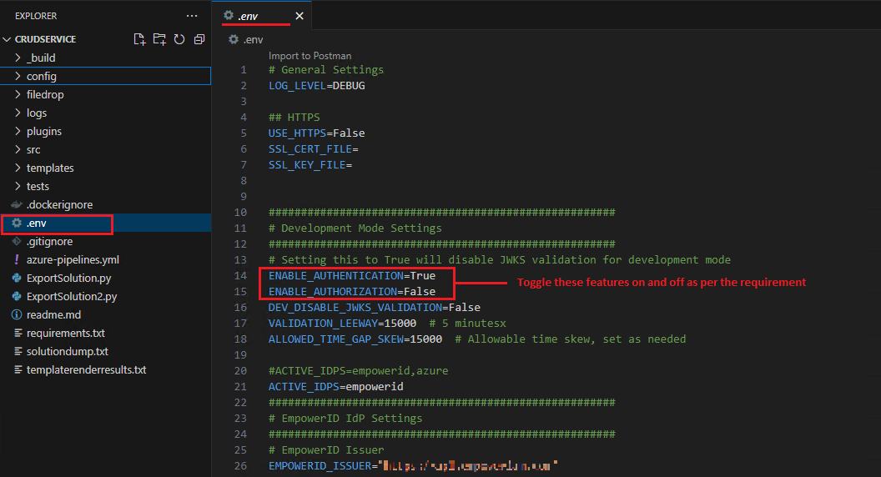Click the Import to Postman link
The height and width of the screenshot is (477, 881).
[x=310, y=56]
